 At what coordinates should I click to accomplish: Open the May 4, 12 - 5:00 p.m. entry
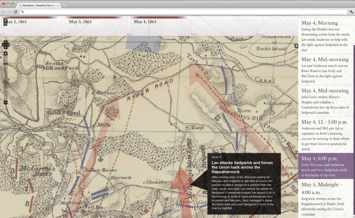pyautogui.click(x=326, y=135)
